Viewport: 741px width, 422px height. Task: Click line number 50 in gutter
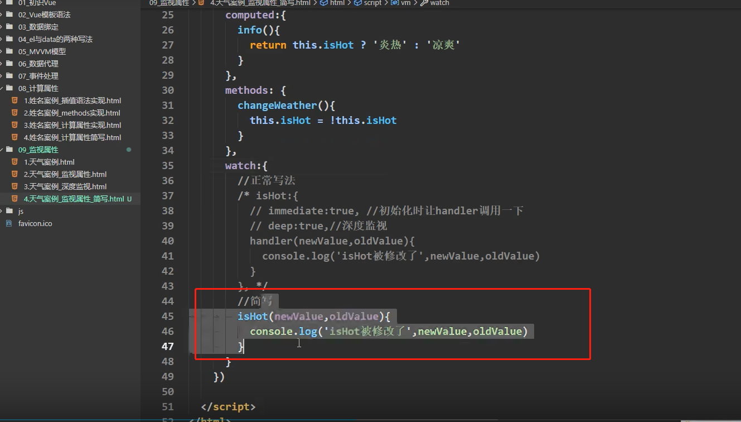(x=168, y=392)
